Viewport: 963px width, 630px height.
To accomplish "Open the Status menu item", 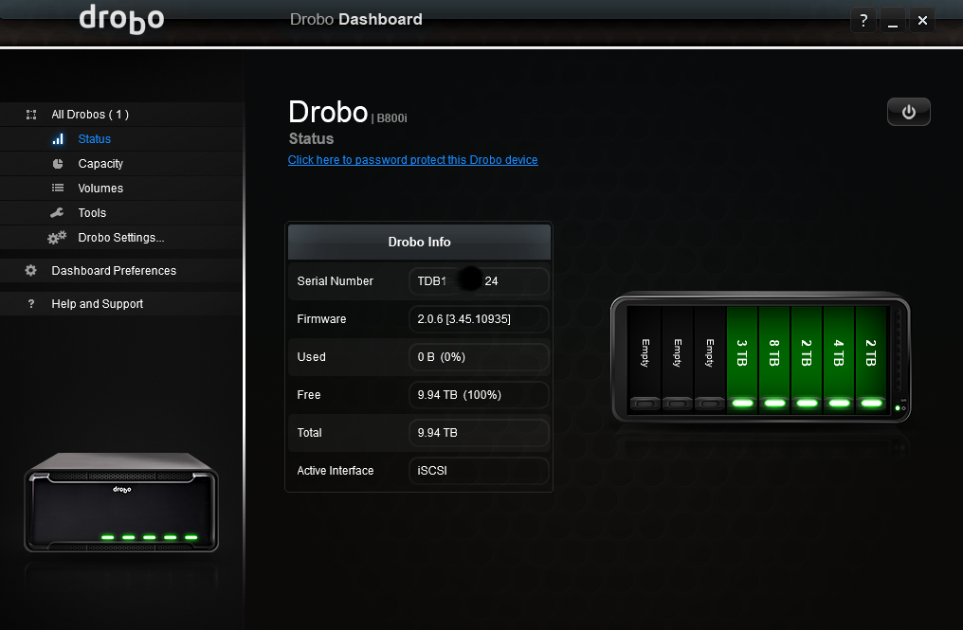I will pos(95,139).
